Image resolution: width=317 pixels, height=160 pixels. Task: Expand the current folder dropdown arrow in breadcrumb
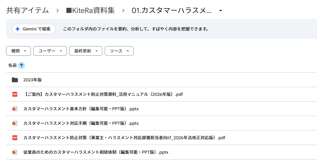click(x=221, y=11)
